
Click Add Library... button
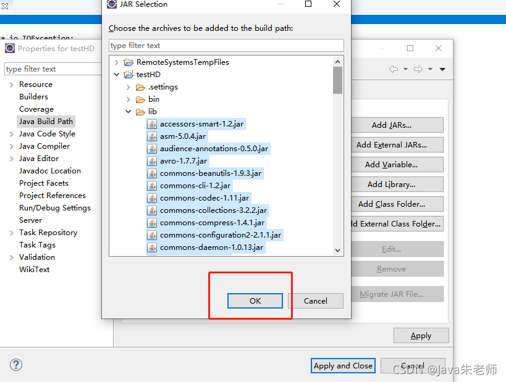(397, 184)
